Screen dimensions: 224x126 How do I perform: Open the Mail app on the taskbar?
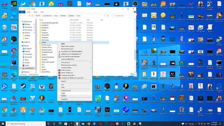[x=83, y=124]
